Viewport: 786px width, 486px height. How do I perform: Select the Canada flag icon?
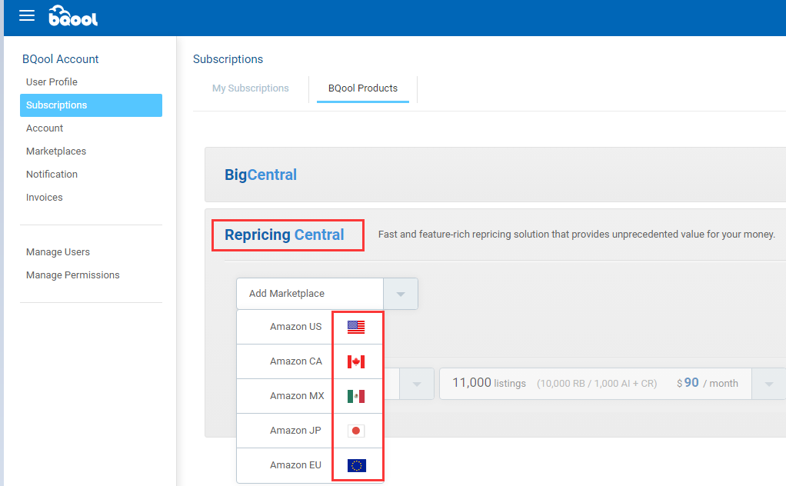(356, 361)
